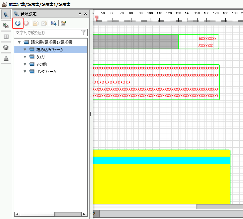The height and width of the screenshot is (219, 243).
Task: Click the red delete icon in toolbar
Action: point(26,23)
